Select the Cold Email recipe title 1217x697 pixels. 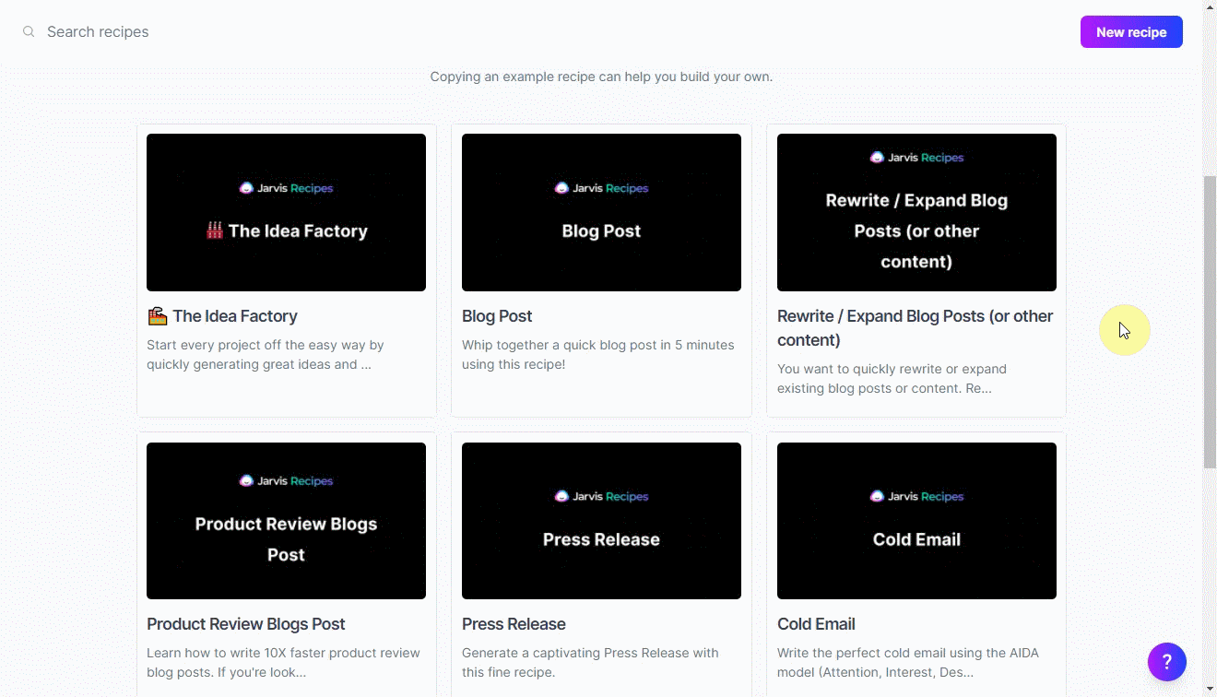tap(816, 624)
